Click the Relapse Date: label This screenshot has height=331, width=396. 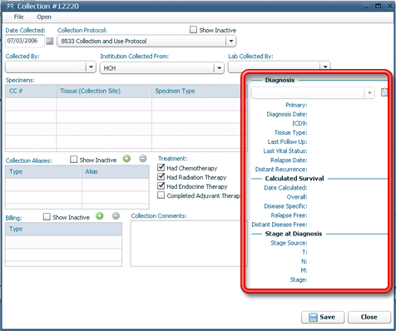(289, 161)
